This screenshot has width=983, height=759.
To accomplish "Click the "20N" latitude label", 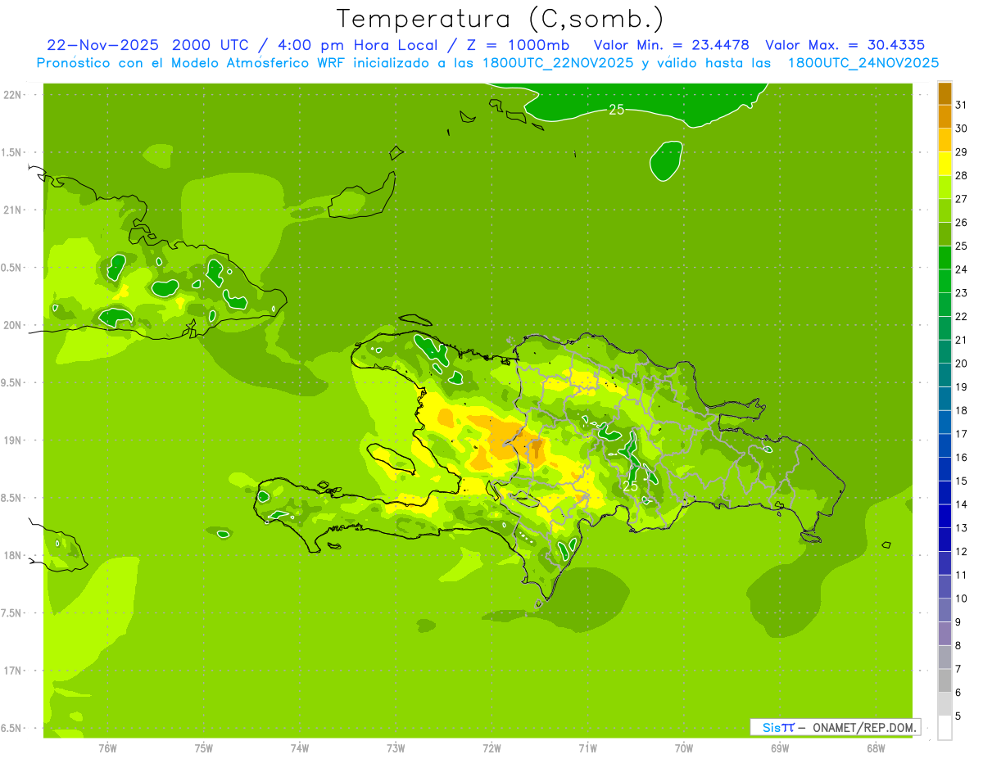I will point(12,325).
